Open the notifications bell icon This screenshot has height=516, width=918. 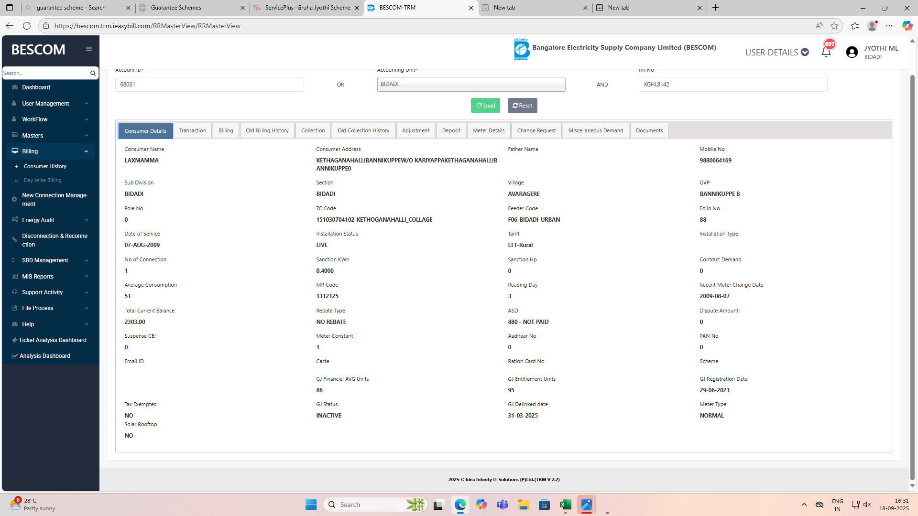pyautogui.click(x=826, y=52)
